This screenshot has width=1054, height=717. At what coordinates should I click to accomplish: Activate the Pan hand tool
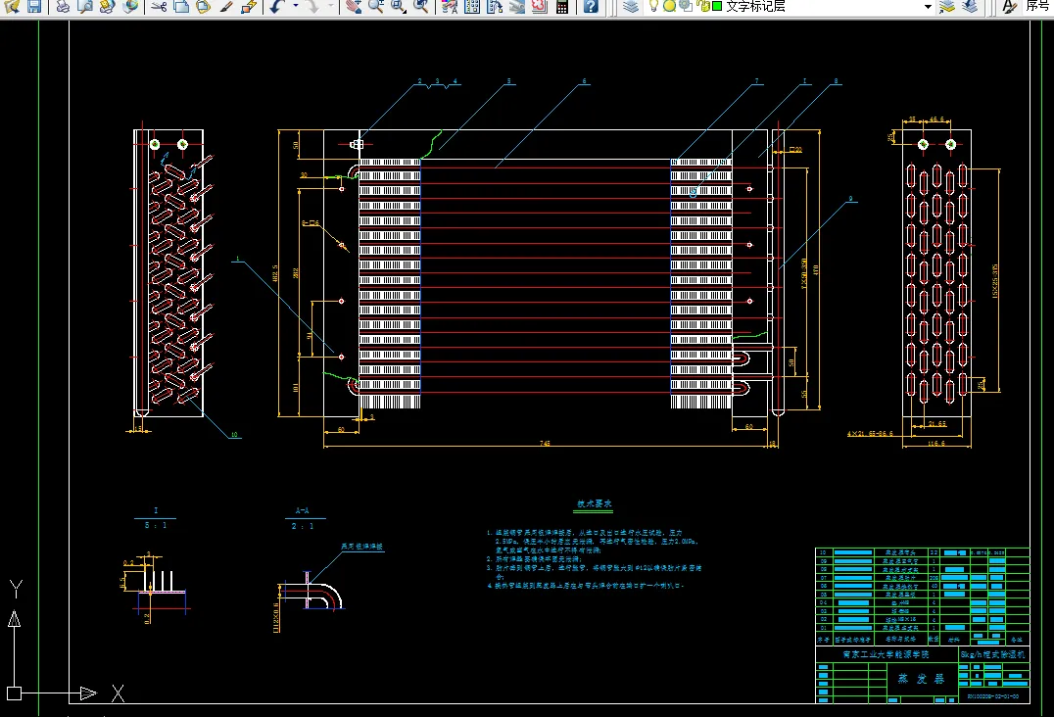pos(354,6)
